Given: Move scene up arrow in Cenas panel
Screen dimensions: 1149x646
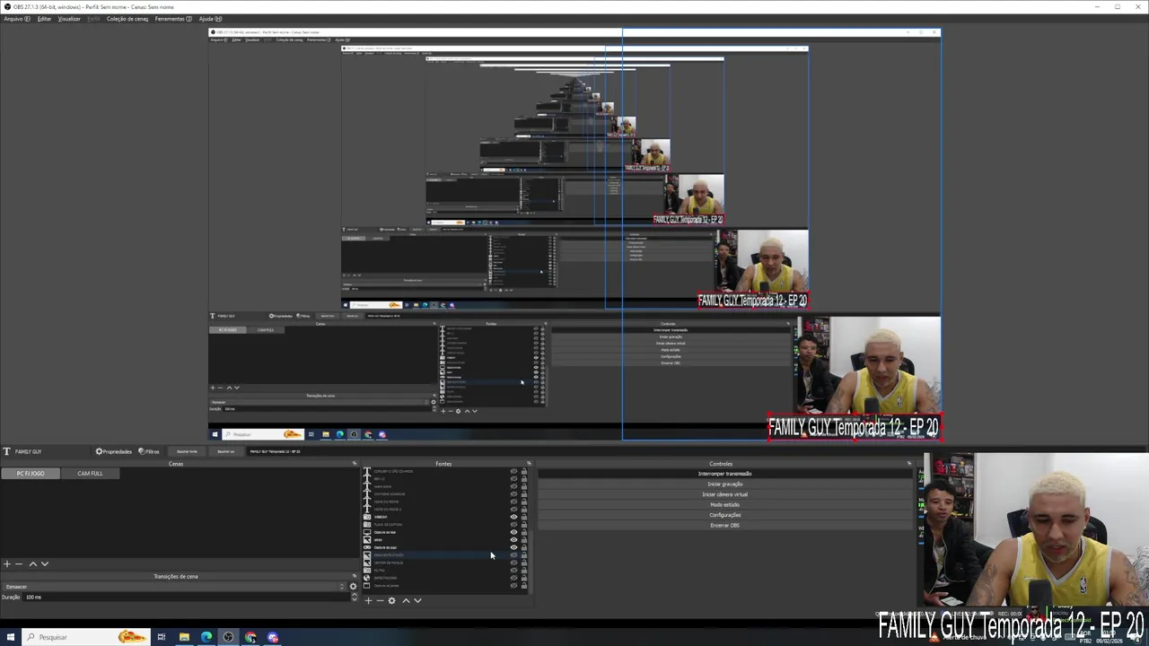Looking at the screenshot, I should click(33, 563).
